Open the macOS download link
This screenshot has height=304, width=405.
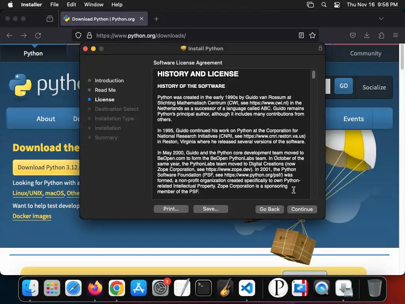click(x=55, y=193)
